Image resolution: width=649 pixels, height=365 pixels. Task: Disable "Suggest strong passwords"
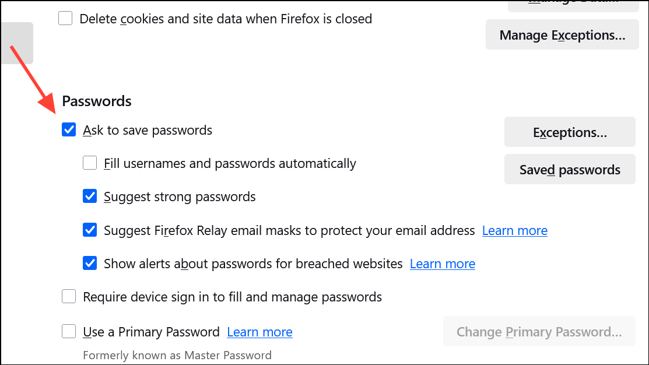click(89, 196)
